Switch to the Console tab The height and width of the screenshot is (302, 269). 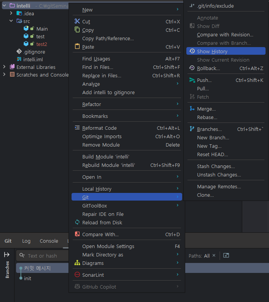click(49, 241)
